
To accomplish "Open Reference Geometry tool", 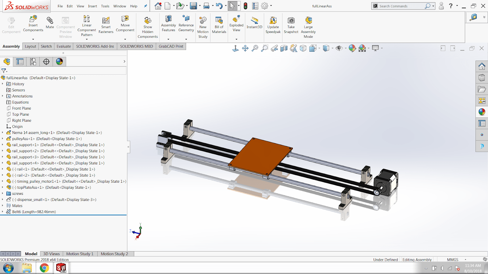I will pyautogui.click(x=186, y=24).
